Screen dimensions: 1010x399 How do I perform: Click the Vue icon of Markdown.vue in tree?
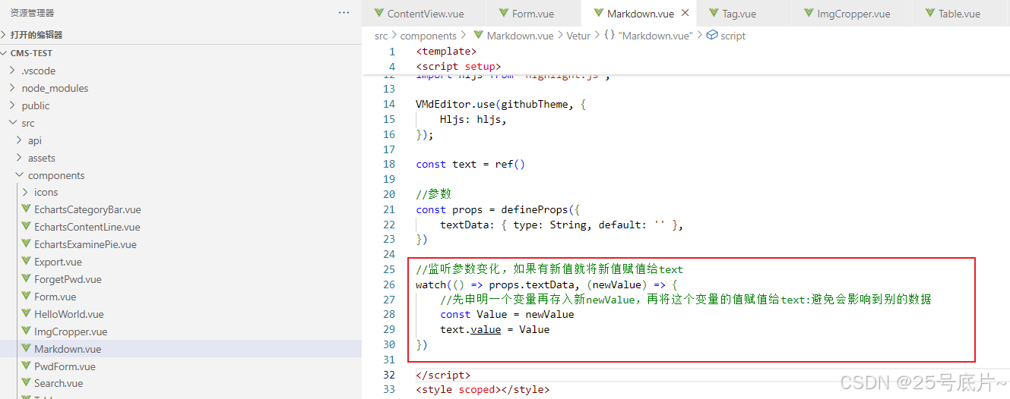(x=27, y=349)
